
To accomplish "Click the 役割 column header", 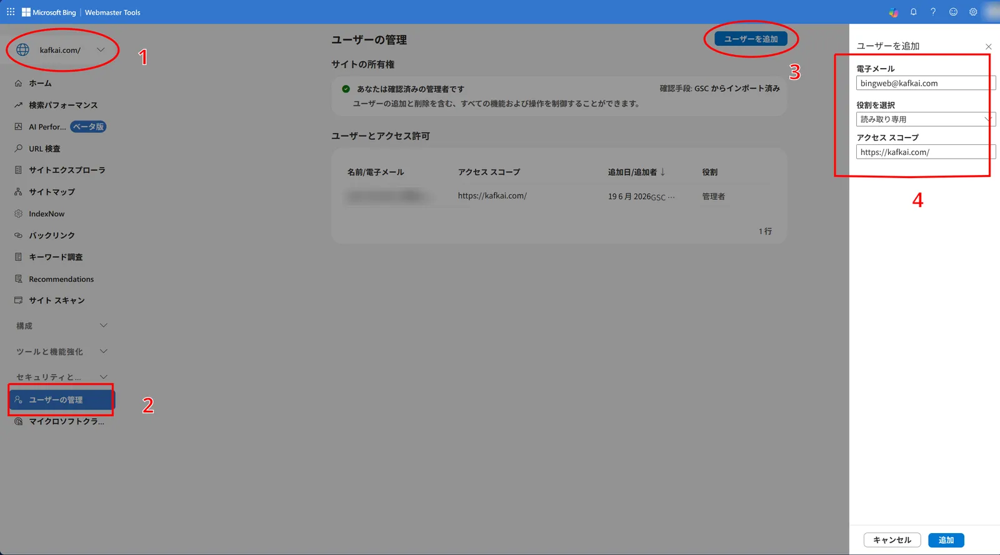I will tap(709, 172).
